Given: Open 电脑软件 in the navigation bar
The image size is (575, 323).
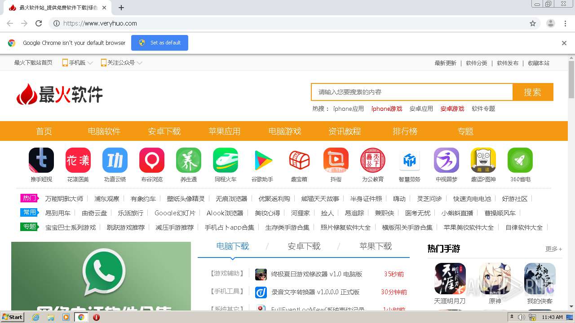Looking at the screenshot, I should click(104, 131).
